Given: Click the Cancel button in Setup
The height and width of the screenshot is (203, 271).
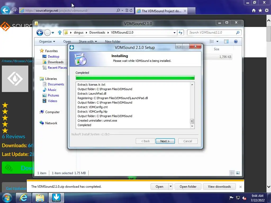Looking at the screenshot, I should pyautogui.click(x=188, y=141).
